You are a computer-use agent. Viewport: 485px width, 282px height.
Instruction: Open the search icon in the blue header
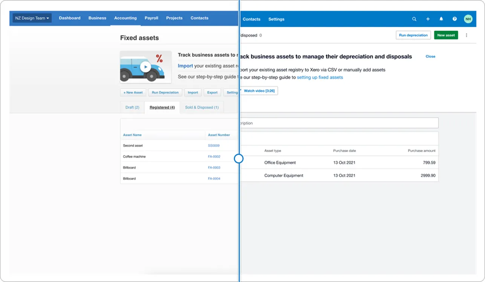(x=414, y=19)
